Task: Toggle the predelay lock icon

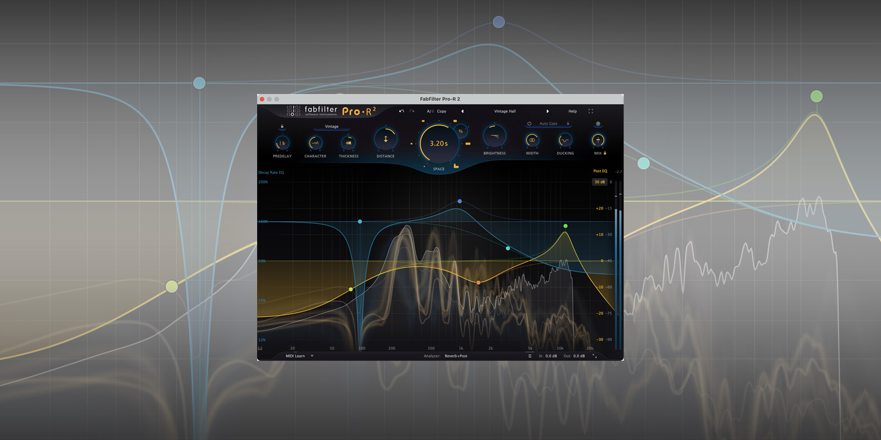Action: coord(282,127)
